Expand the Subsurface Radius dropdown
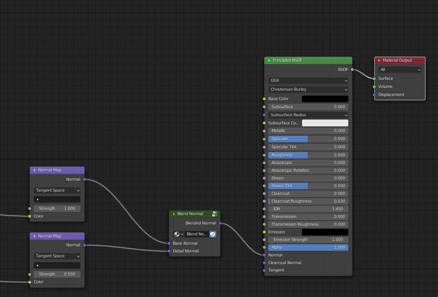 [308, 115]
